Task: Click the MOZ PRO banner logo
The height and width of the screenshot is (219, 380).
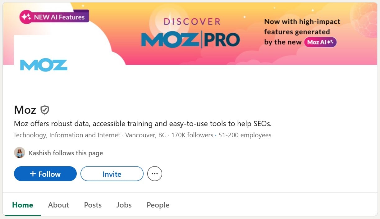Action: tap(190, 40)
